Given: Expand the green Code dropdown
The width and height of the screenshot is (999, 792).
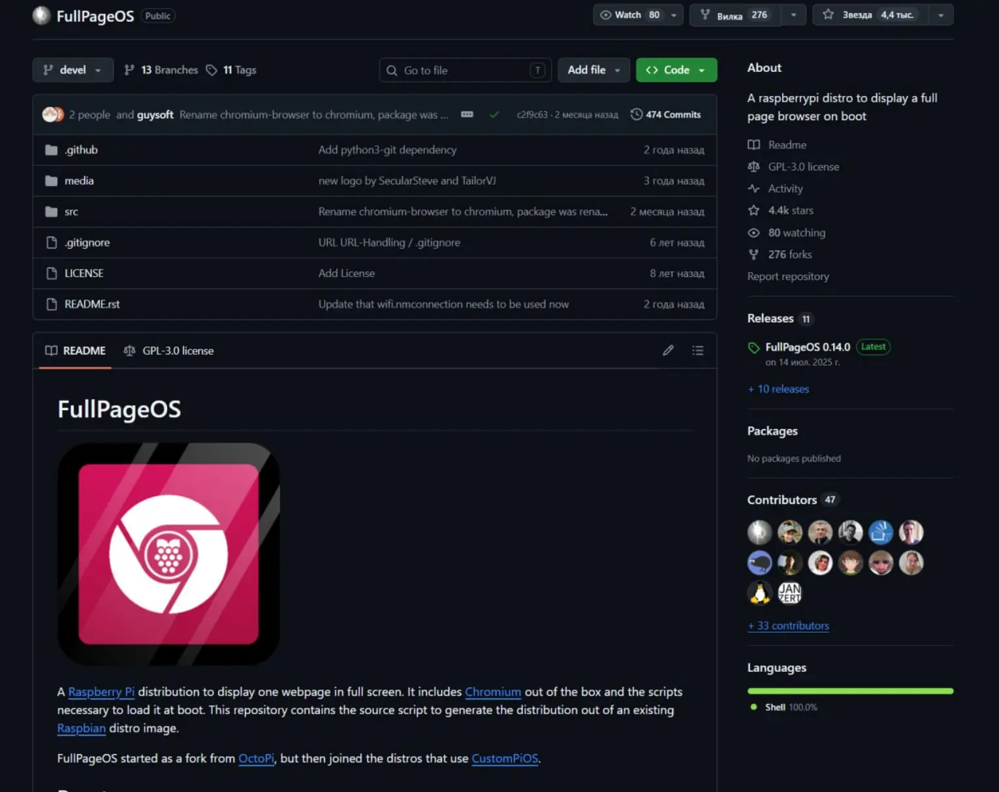Looking at the screenshot, I should 676,70.
